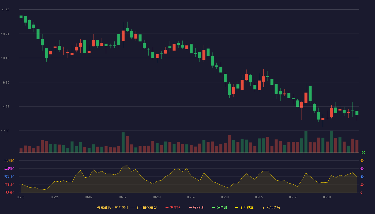Click the 低吸区 zone label

click(x=9, y=192)
